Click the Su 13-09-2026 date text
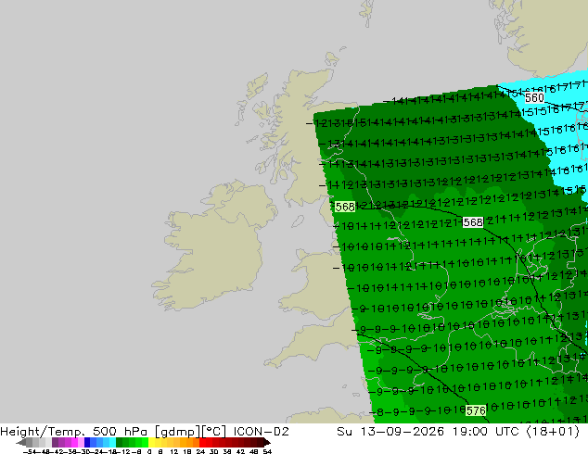 (390, 432)
